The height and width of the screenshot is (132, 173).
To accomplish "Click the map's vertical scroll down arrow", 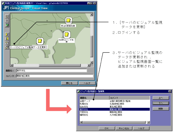I will pyautogui.click(x=92, y=62).
